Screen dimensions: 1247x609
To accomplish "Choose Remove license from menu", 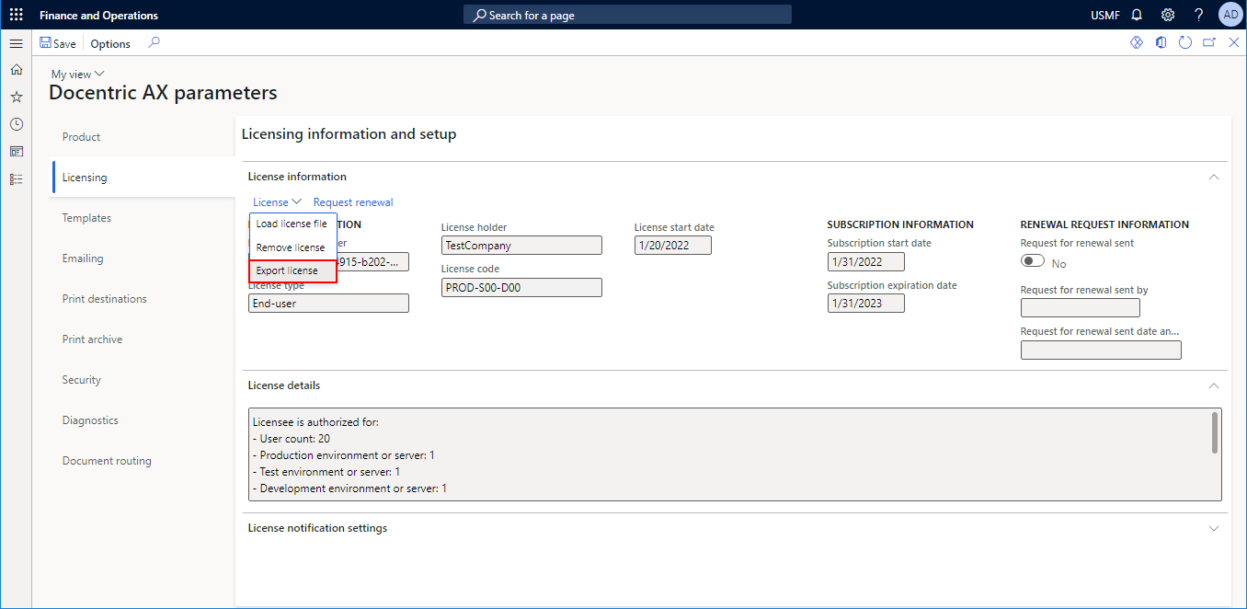I will coord(292,247).
